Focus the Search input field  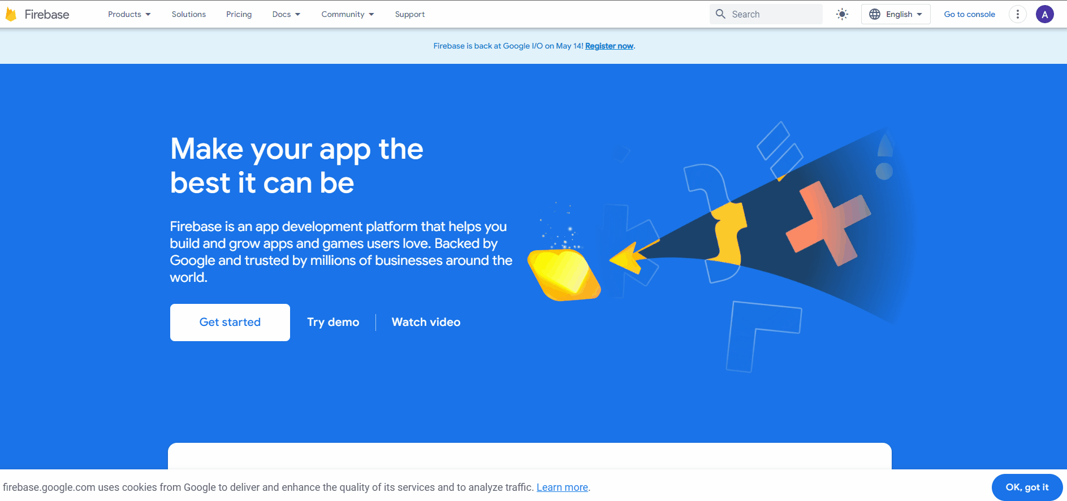[x=766, y=14]
